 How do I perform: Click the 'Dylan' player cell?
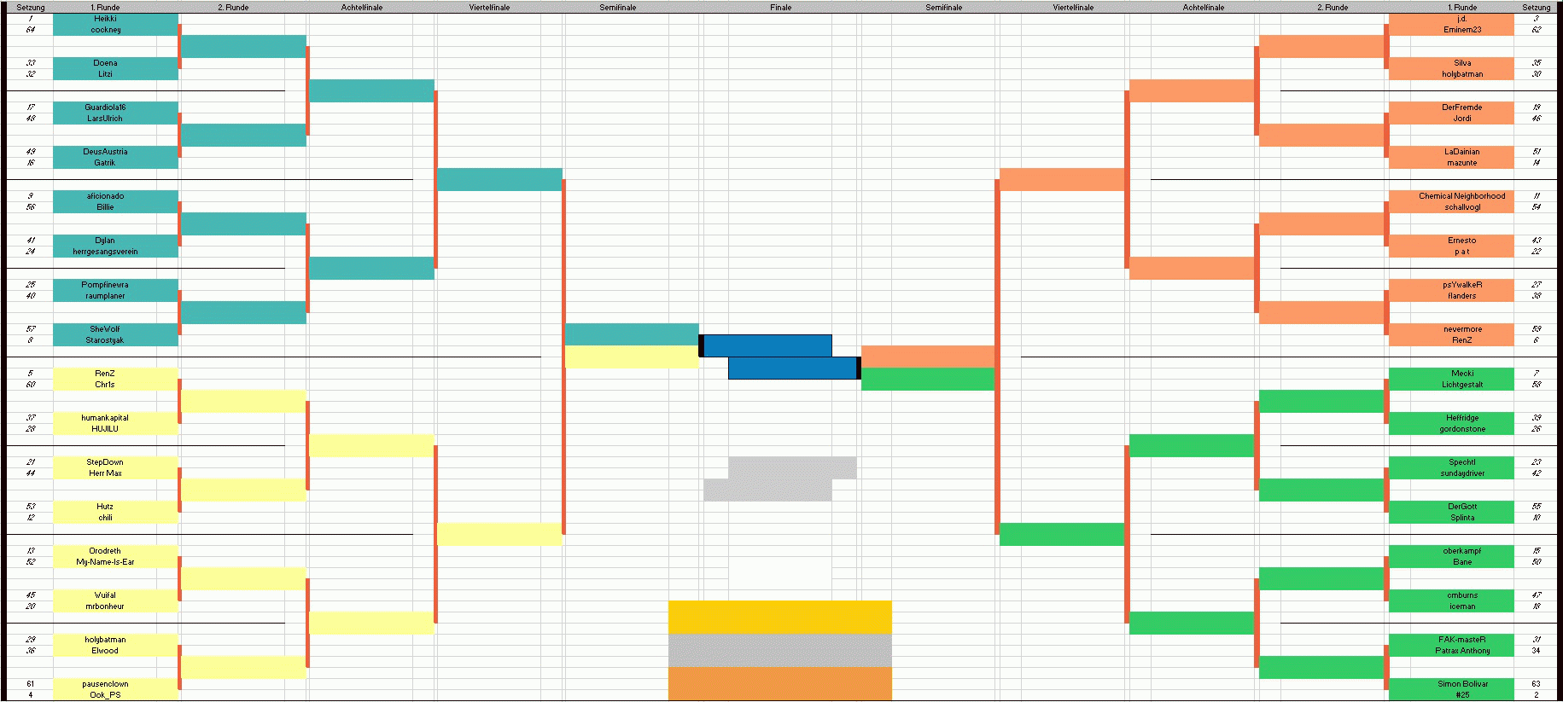coord(115,241)
